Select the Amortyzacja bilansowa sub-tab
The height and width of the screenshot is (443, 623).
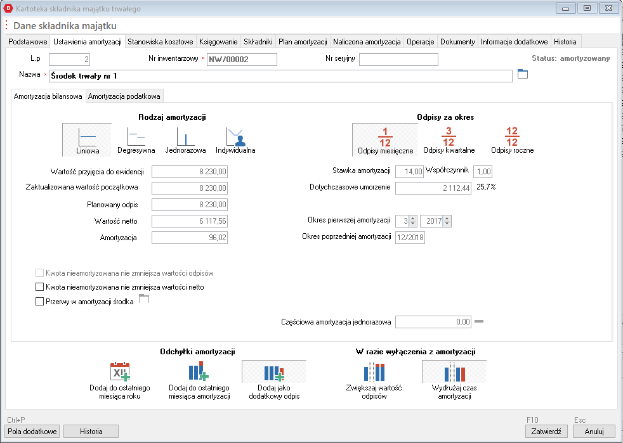48,96
